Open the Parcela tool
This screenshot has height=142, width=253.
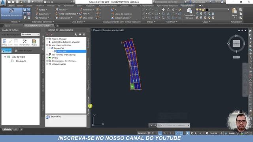(x=62, y=9)
